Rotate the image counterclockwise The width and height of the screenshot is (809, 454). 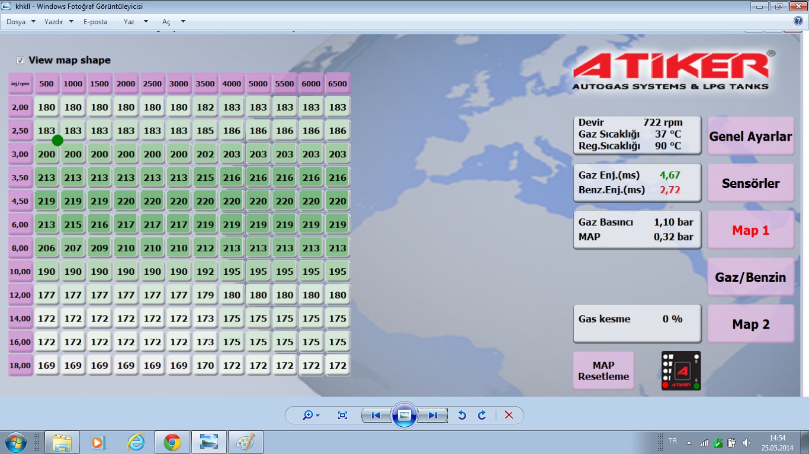[x=462, y=416]
